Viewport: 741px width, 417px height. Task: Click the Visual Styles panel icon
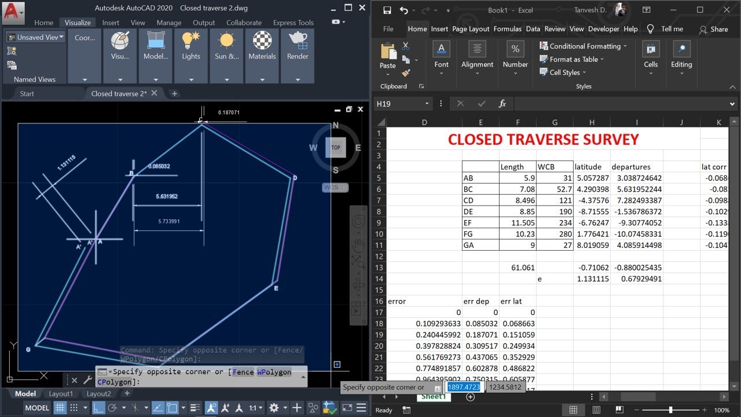point(120,41)
